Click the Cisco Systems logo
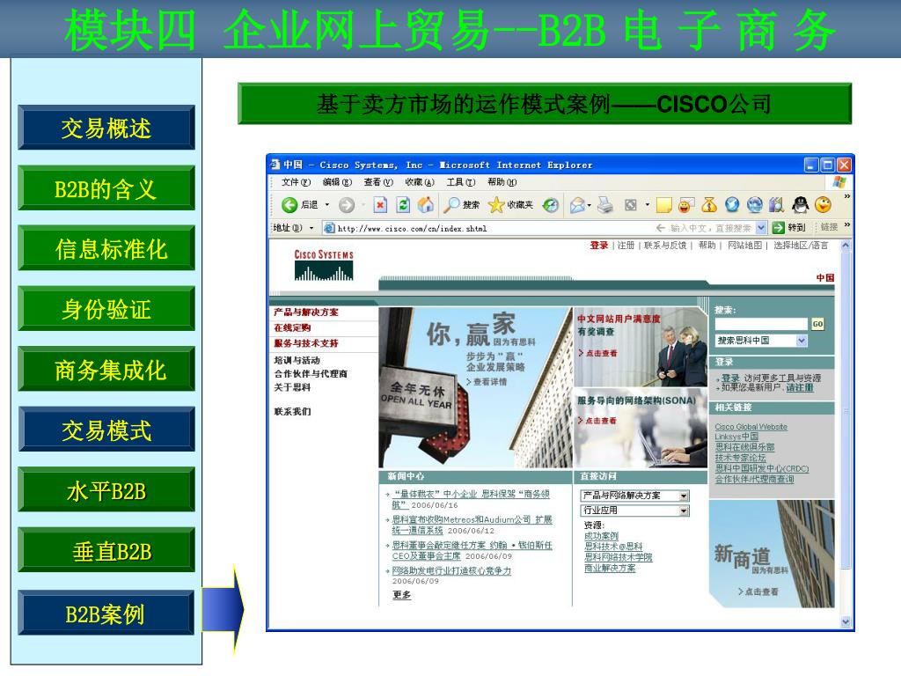The image size is (901, 676). coord(324,264)
